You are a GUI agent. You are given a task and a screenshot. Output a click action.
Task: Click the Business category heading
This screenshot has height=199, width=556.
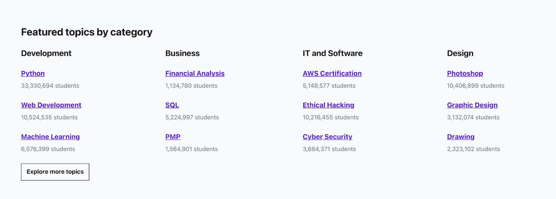(x=182, y=53)
